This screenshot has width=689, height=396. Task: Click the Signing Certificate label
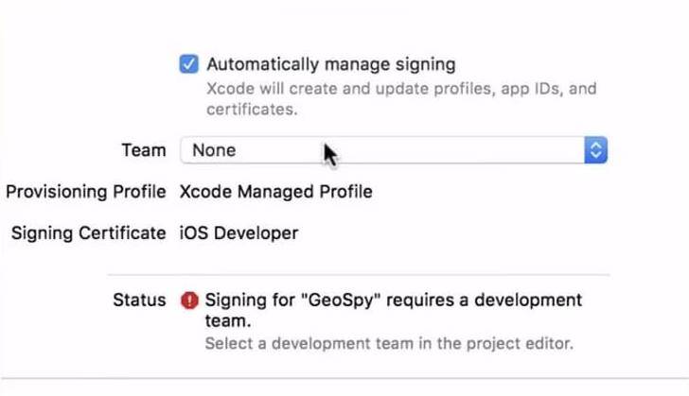pos(87,232)
